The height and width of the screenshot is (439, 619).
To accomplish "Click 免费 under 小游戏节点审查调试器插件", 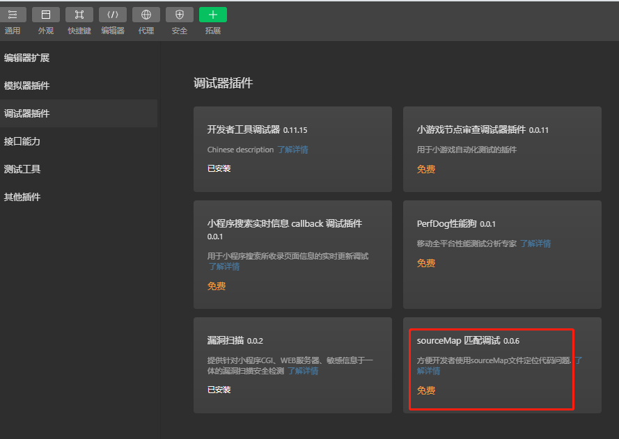I will [x=426, y=169].
